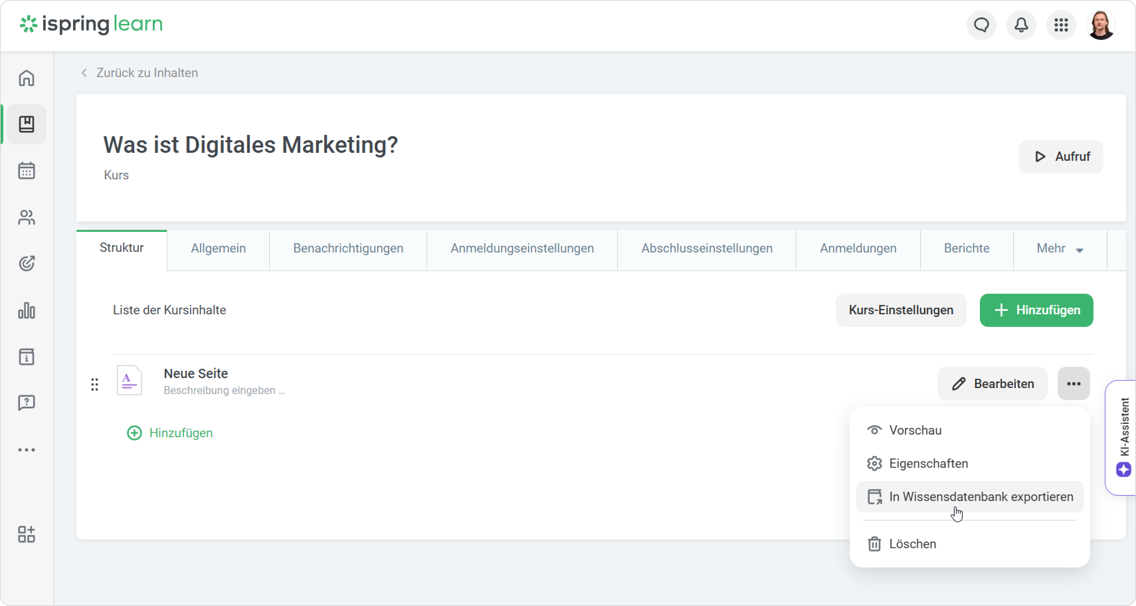This screenshot has height=606, width=1136.
Task: Choose Löschen in the context menu
Action: click(912, 544)
